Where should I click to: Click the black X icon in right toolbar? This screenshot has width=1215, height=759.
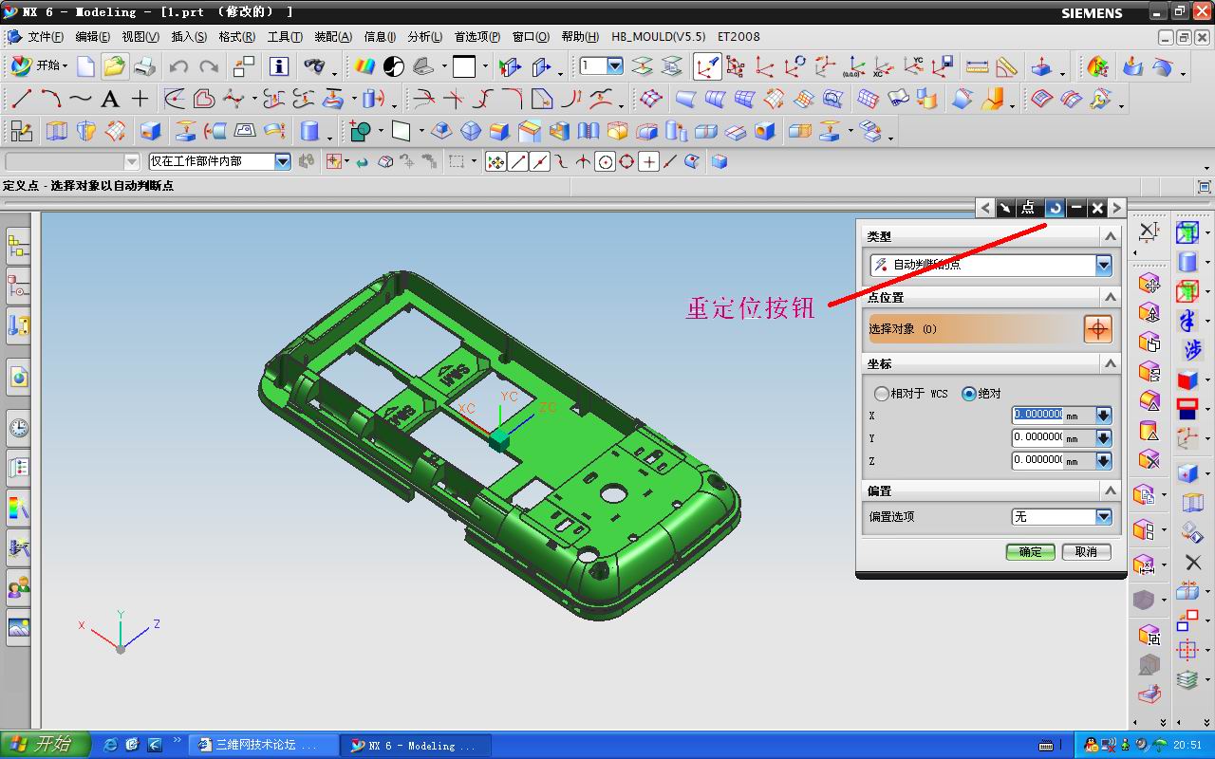(x=1193, y=563)
